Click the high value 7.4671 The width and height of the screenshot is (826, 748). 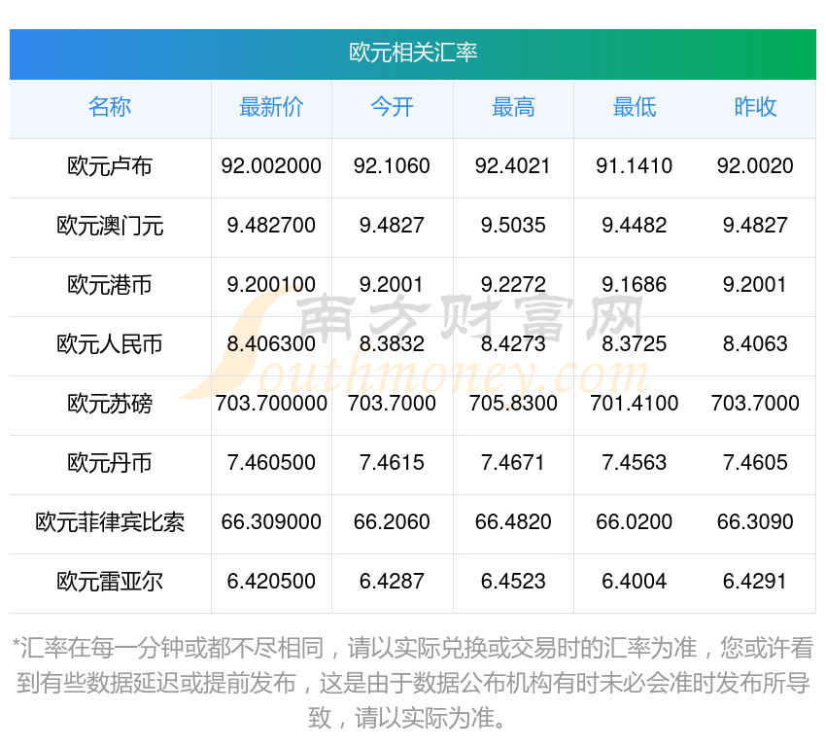tap(513, 463)
